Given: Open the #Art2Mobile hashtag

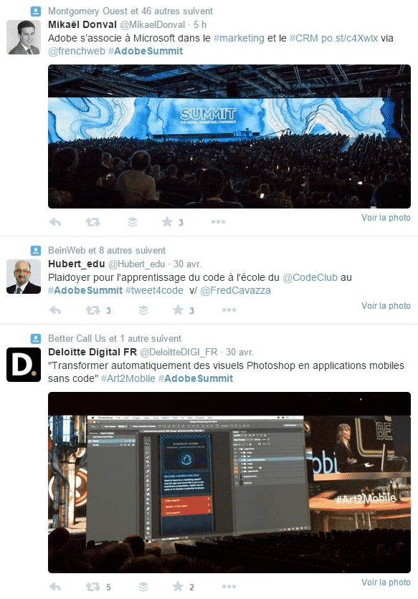Looking at the screenshot, I should 128,378.
